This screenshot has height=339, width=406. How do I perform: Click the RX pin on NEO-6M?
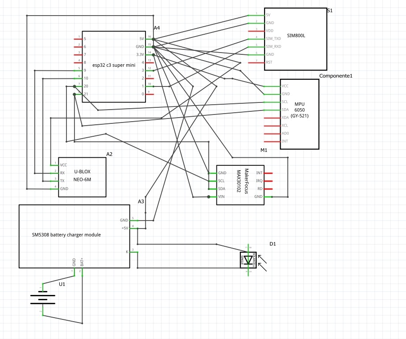tap(54, 173)
